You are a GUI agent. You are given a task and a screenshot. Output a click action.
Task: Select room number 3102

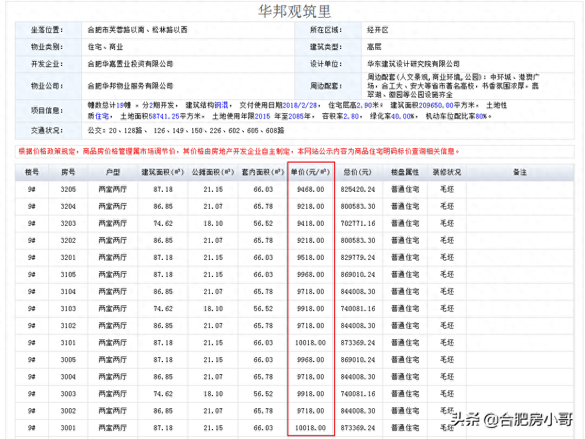(68, 326)
